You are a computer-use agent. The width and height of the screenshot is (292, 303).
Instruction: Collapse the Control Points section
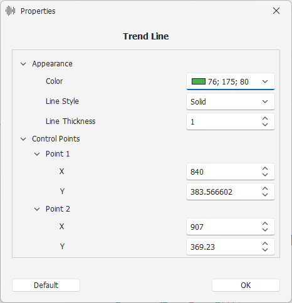pos(23,139)
